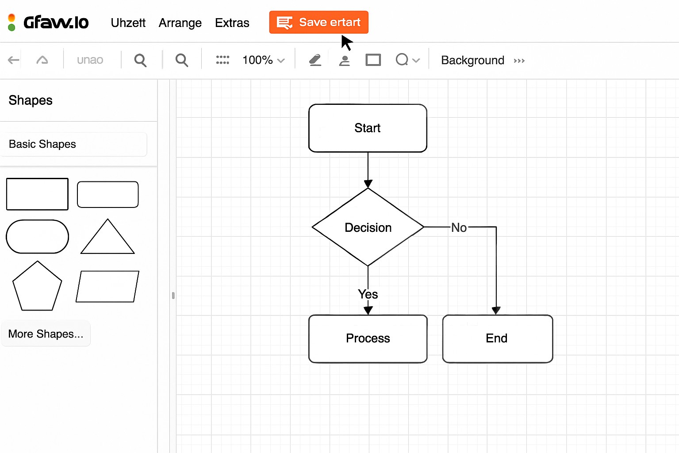The width and height of the screenshot is (679, 453).
Task: Open the circle shape dropdown
Action: [x=407, y=60]
